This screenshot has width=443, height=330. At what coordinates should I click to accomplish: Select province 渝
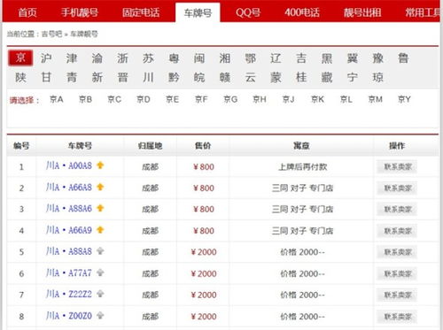tap(97, 58)
